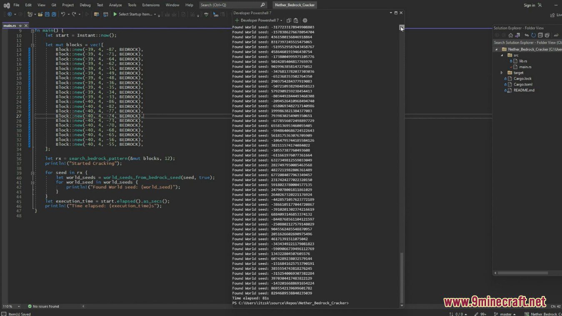Open the Git menu
Screen dimensions: 562x316
click(x=54, y=5)
